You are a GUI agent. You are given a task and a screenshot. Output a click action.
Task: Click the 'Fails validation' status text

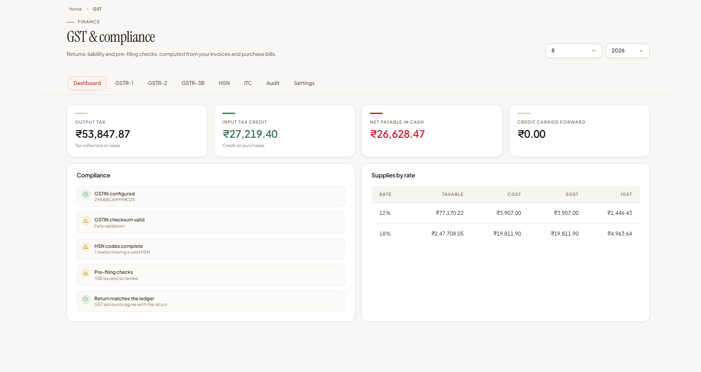[110, 226]
